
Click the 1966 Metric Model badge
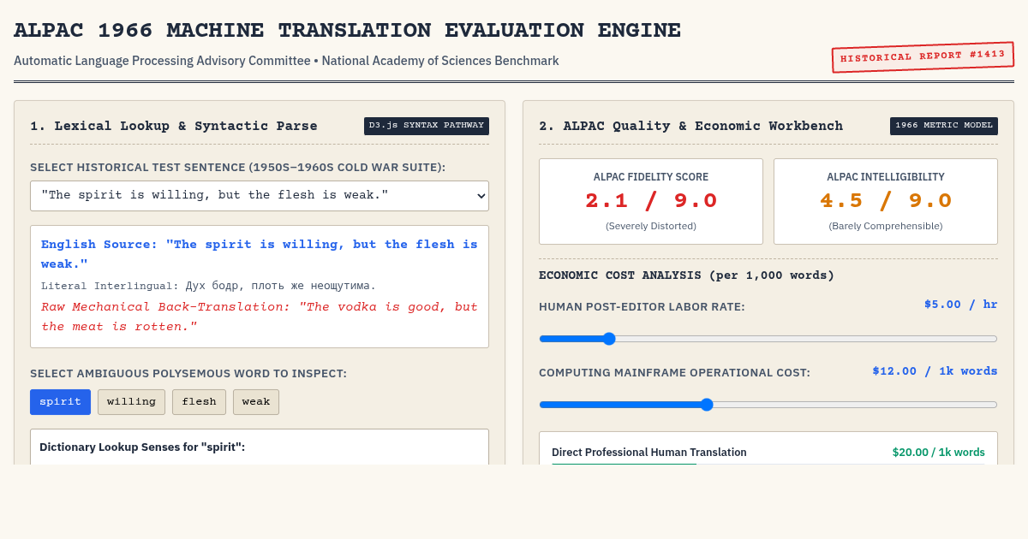coord(944,126)
